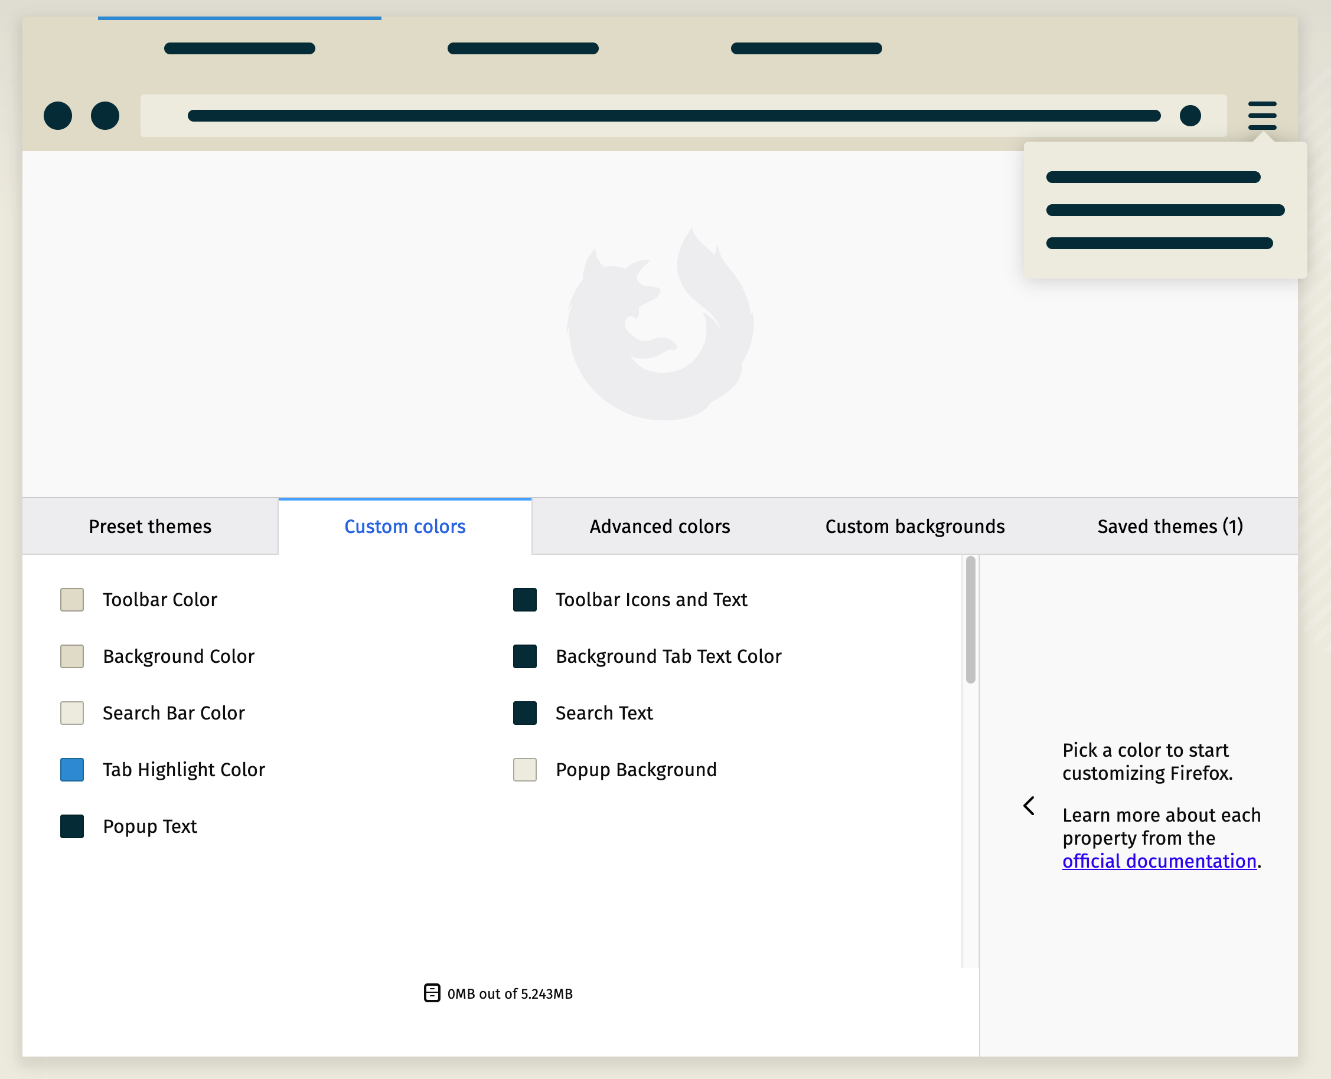Pick the Toolbar Icons and Text swatch

click(x=525, y=600)
